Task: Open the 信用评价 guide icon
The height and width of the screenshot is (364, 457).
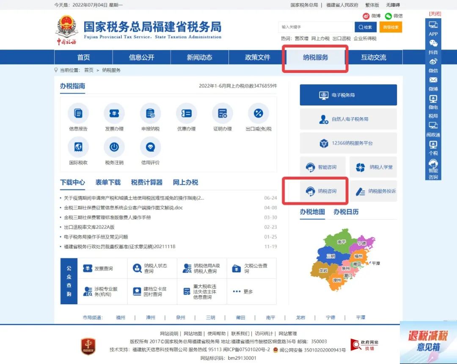Action: pos(150,147)
